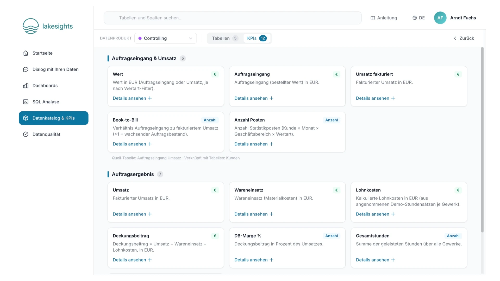The width and height of the screenshot is (500, 281).
Task: Expand Details ansehen on Wert card
Action: pos(132,98)
